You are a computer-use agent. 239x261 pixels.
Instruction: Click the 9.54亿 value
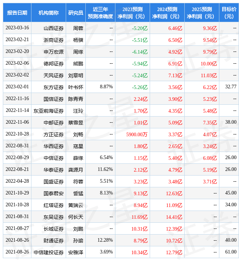210,40
